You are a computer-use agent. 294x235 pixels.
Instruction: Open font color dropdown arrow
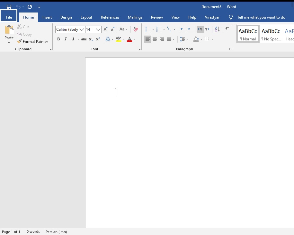pos(135,39)
